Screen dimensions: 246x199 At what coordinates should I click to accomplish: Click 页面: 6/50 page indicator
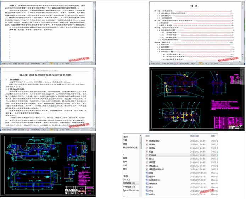(x=6, y=129)
